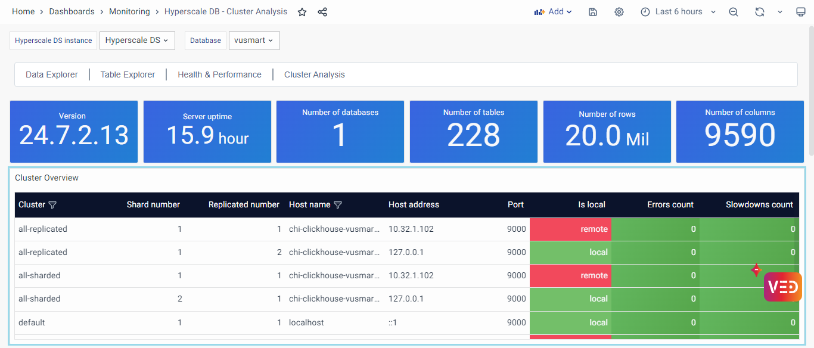This screenshot has width=814, height=348.
Task: Go to Monitoring breadcrumb link
Action: (x=129, y=12)
